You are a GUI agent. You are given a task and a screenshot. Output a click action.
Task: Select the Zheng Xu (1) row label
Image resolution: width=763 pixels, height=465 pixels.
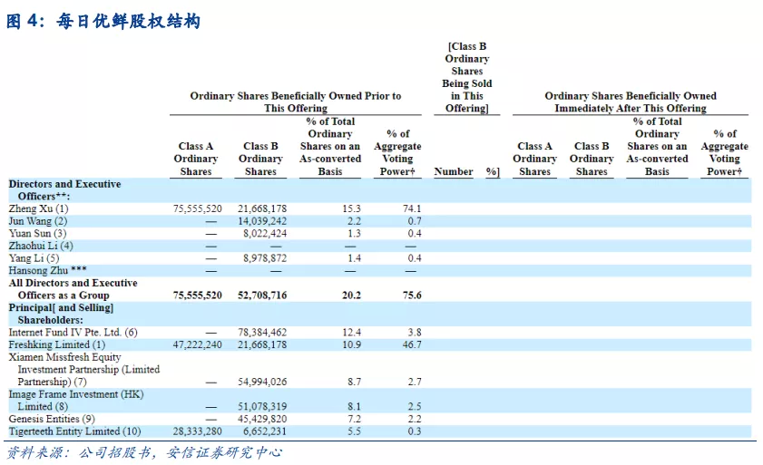coord(38,208)
